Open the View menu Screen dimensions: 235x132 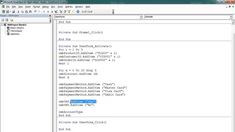[x=21, y=7]
